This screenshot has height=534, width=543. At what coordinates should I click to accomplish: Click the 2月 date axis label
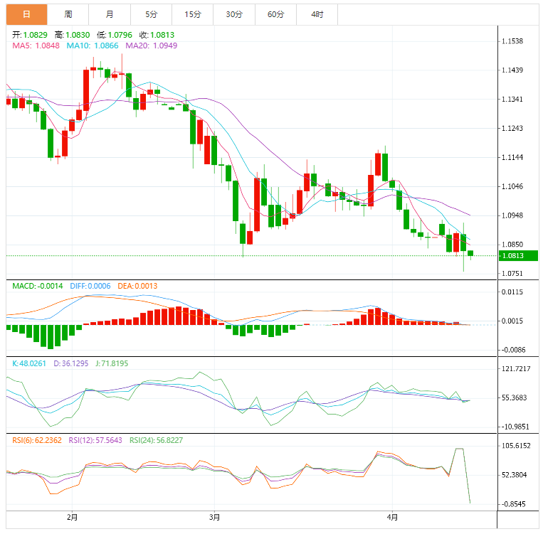[72, 518]
